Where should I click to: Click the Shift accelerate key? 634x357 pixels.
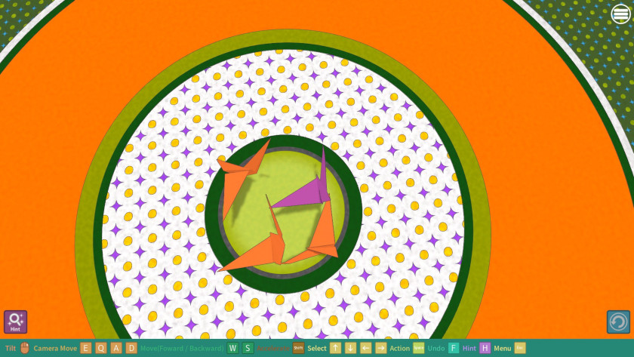click(298, 348)
